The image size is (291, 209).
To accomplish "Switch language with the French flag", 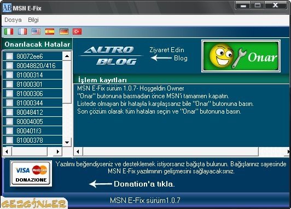I will point(22,31).
